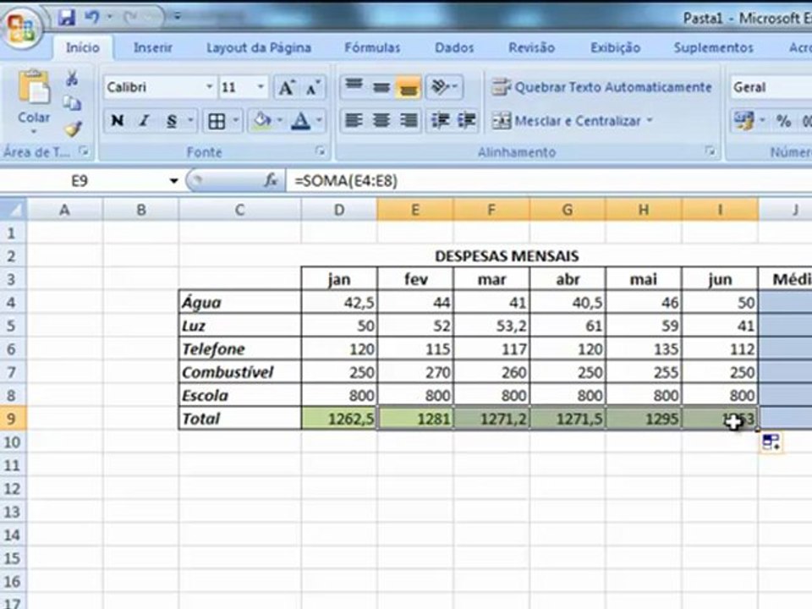
Task: Open the font size 11 dropdown
Action: pyautogui.click(x=261, y=87)
